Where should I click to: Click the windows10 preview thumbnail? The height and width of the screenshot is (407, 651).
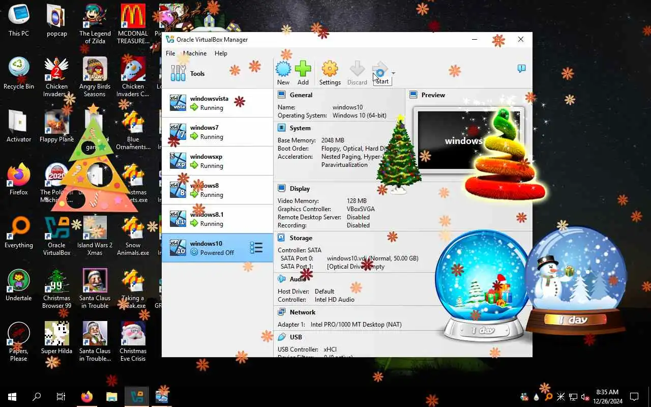tap(469, 140)
